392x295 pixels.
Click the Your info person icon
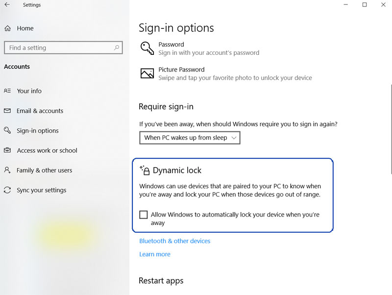pos(7,91)
